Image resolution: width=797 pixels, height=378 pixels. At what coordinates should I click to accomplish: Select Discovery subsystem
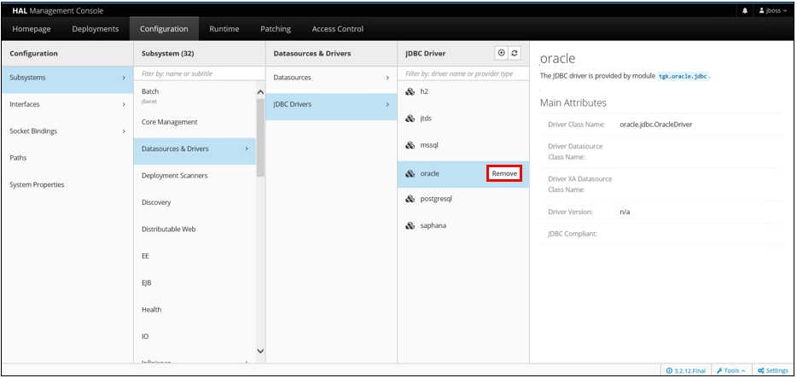(195, 202)
